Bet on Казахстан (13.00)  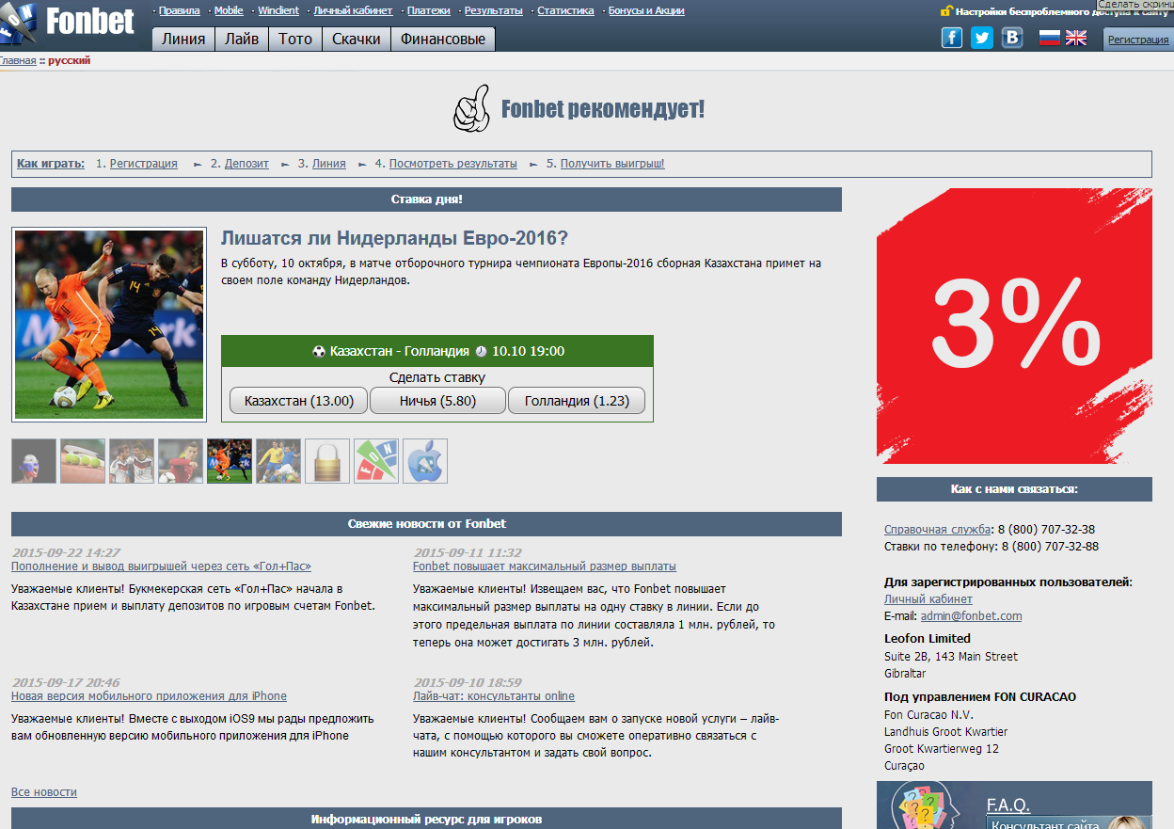(298, 401)
